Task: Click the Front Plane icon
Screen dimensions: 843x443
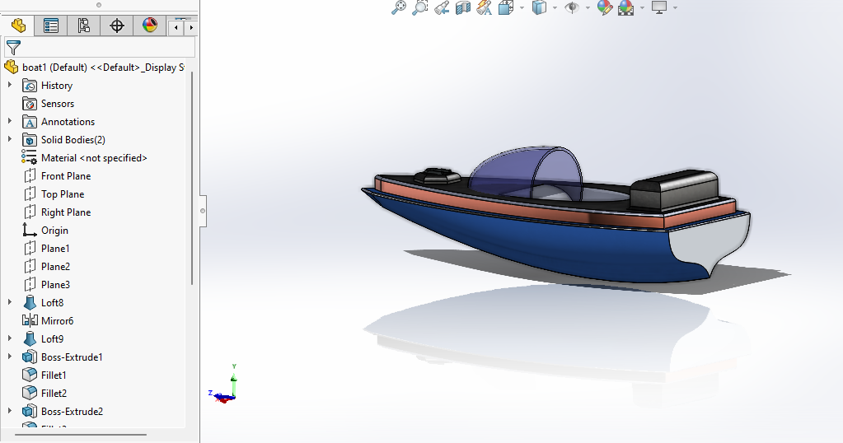Action: pyautogui.click(x=30, y=176)
